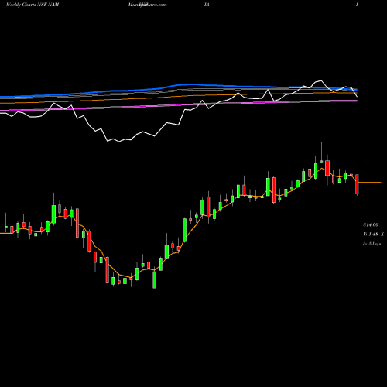Click the flat orange line extending past the final candle
Image resolution: width=387 pixels, height=387 pixels.
pyautogui.click(x=370, y=183)
